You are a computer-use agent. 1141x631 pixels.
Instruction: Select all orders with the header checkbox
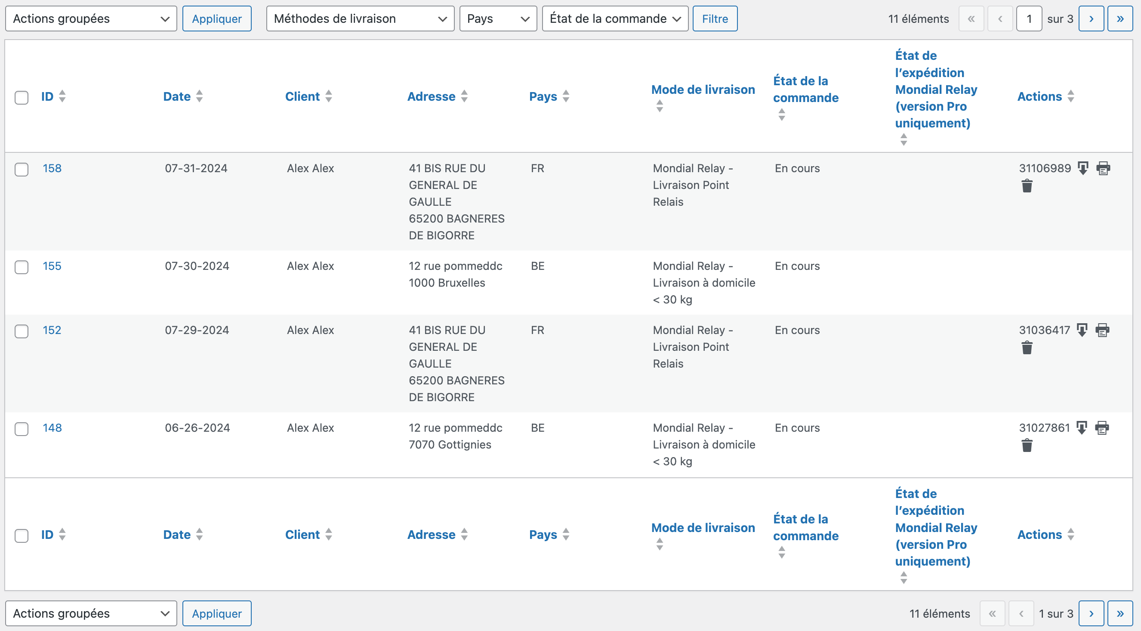(21, 96)
